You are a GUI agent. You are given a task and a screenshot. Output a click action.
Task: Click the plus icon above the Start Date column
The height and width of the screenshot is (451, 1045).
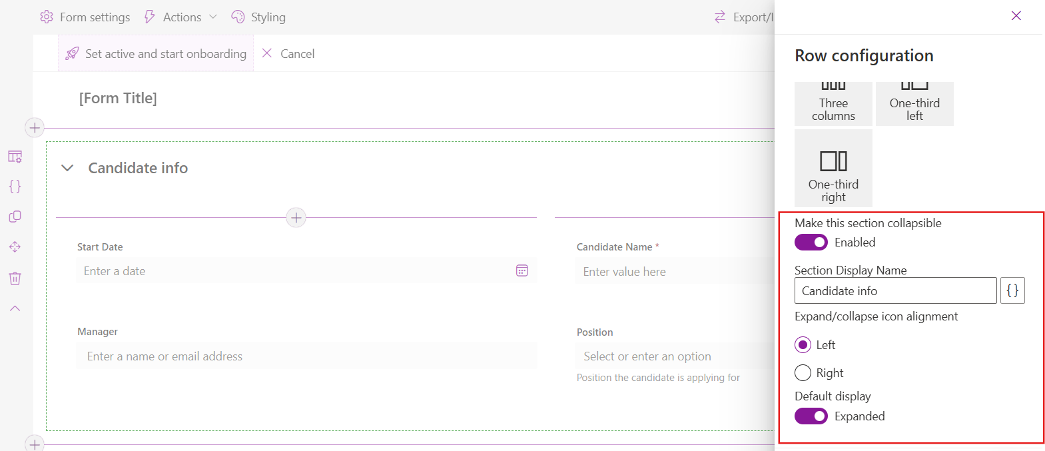tap(296, 218)
